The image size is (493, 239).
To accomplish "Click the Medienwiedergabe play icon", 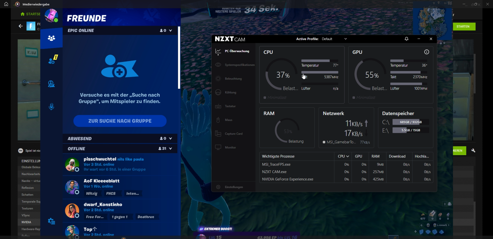I will point(17,4).
